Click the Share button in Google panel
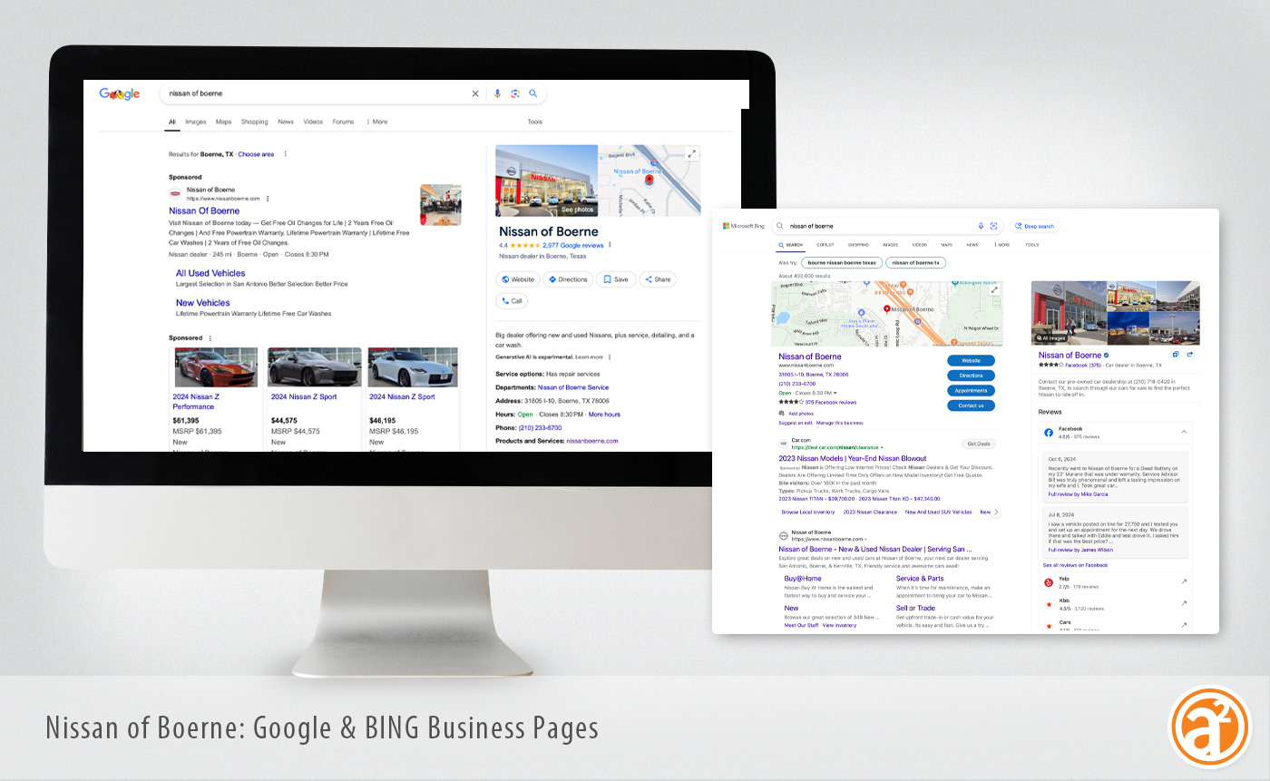Screen dimensions: 1270x781 658,279
